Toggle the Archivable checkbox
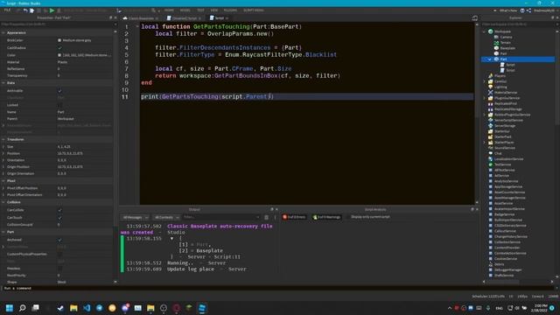560x315 pixels. (59, 91)
